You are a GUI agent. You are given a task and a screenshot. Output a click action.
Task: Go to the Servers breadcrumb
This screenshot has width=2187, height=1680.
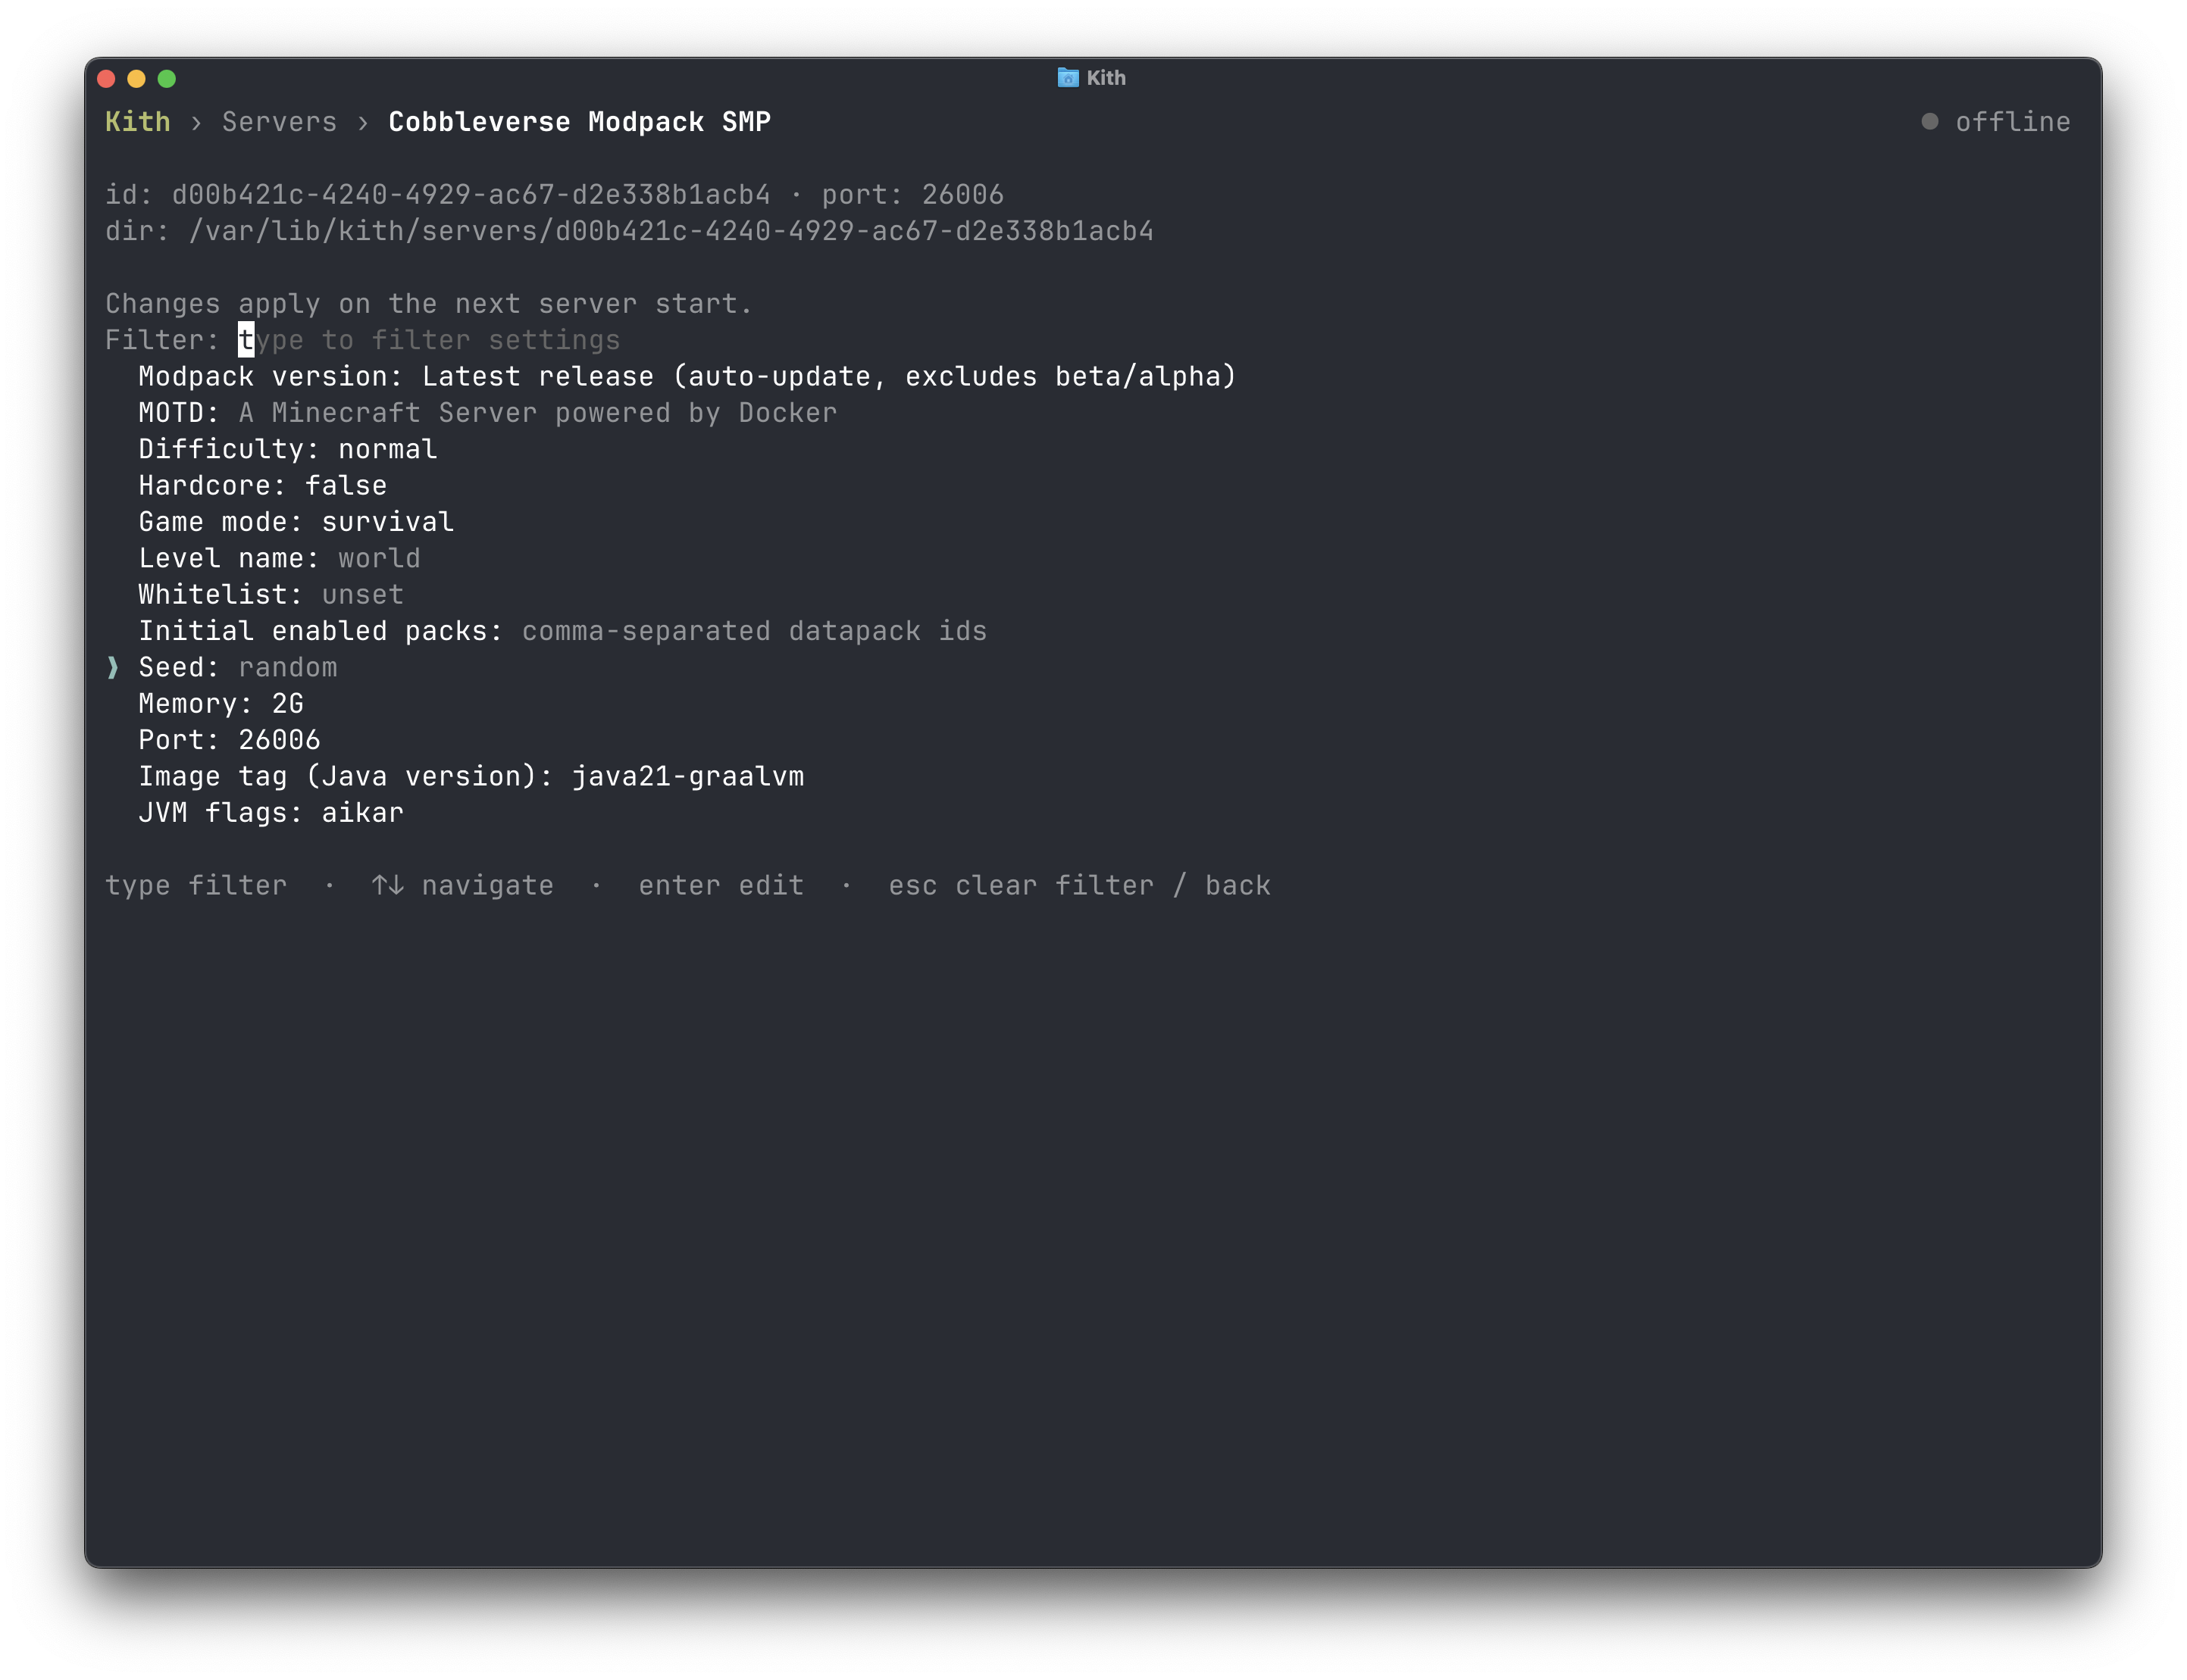pyautogui.click(x=279, y=122)
